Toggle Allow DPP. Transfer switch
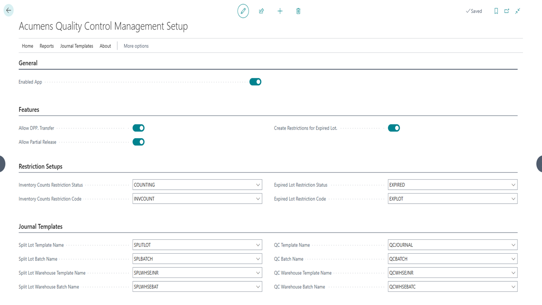Image resolution: width=542 pixels, height=305 pixels. pos(138,128)
